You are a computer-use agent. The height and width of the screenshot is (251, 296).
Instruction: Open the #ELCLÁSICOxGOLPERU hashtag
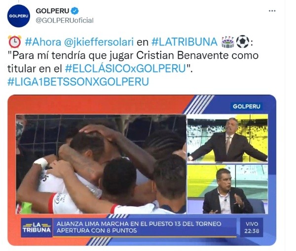125,69
